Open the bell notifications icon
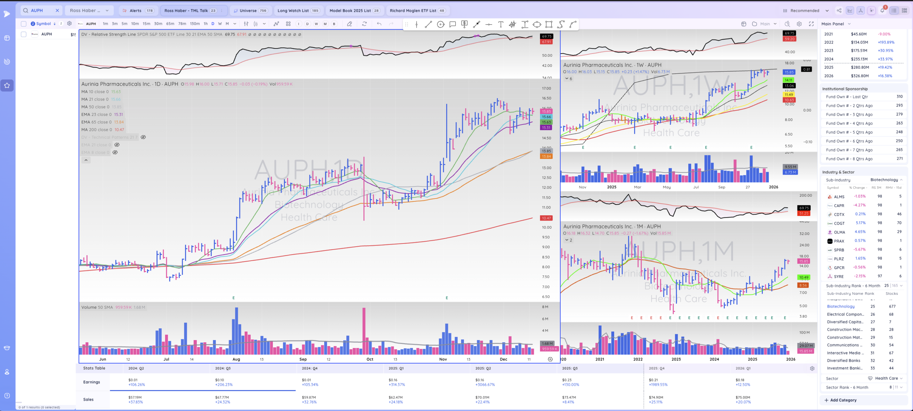913x411 pixels. pos(882,11)
